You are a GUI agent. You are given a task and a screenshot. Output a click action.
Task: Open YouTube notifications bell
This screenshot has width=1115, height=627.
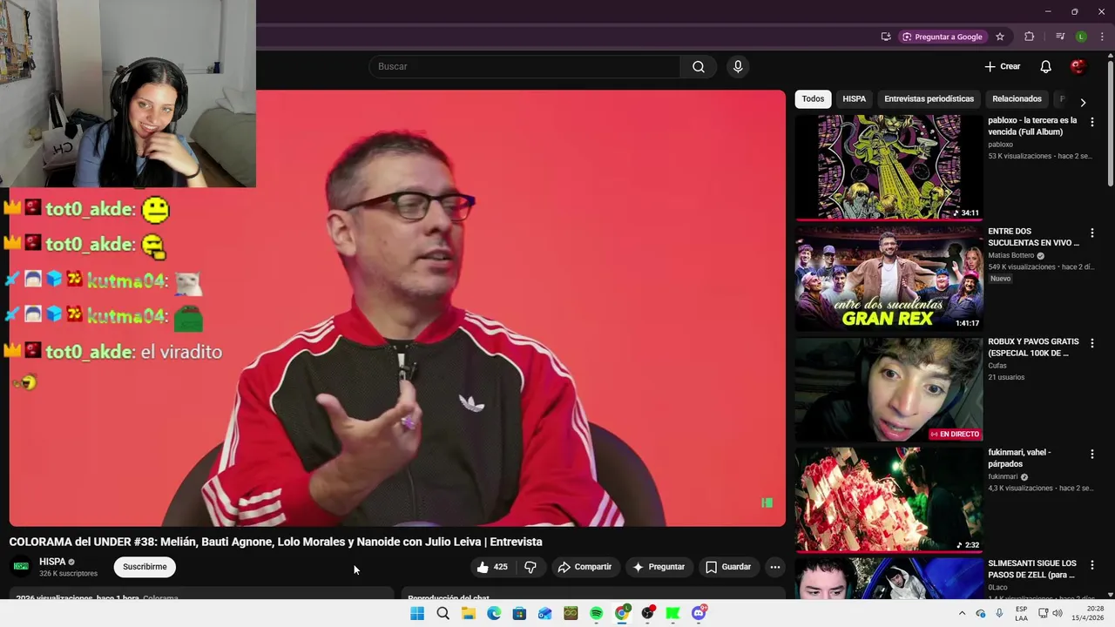[x=1046, y=67]
